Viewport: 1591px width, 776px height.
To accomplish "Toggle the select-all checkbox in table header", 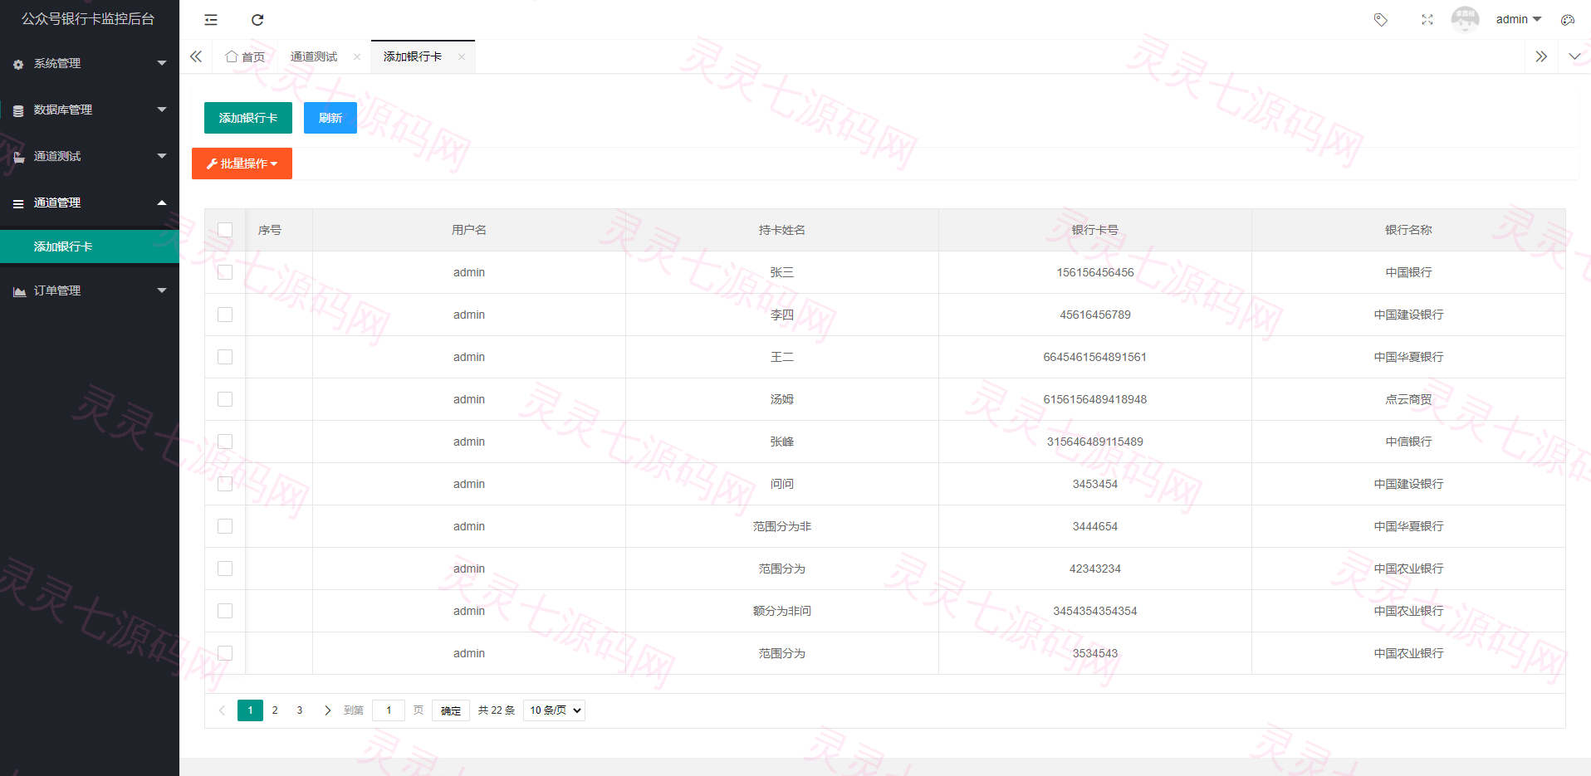I will pyautogui.click(x=225, y=230).
